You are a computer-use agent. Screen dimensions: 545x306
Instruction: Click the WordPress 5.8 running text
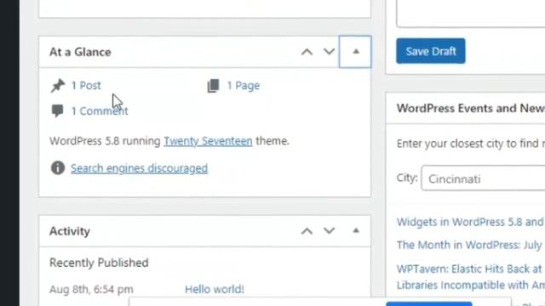[x=105, y=141]
